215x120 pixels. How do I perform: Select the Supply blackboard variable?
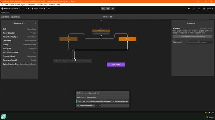pyautogui.click(x=19, y=45)
